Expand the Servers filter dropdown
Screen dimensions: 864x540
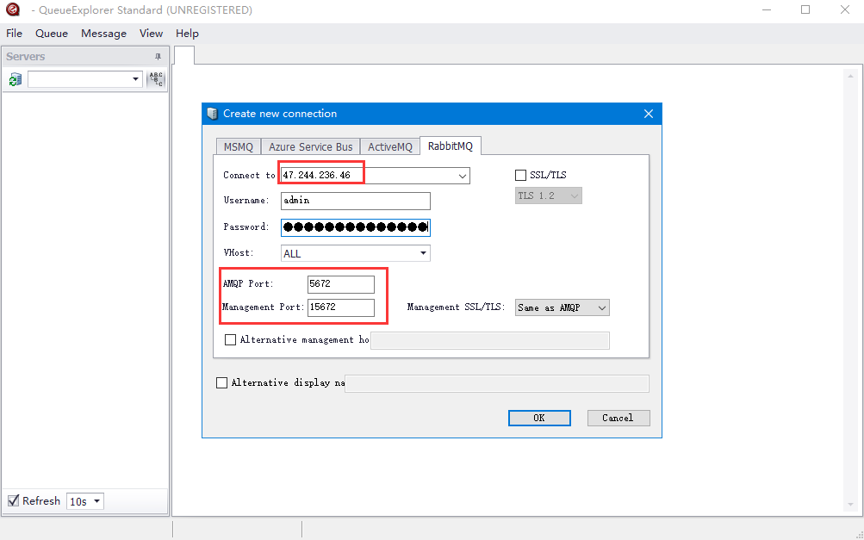coord(135,79)
